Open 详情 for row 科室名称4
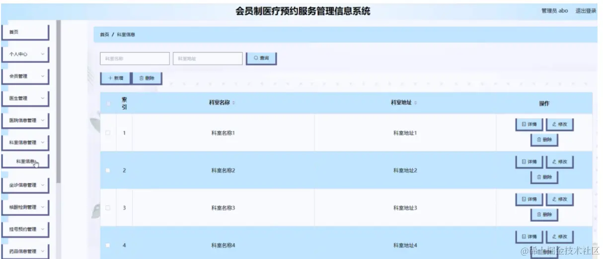The height and width of the screenshot is (259, 603). click(529, 237)
